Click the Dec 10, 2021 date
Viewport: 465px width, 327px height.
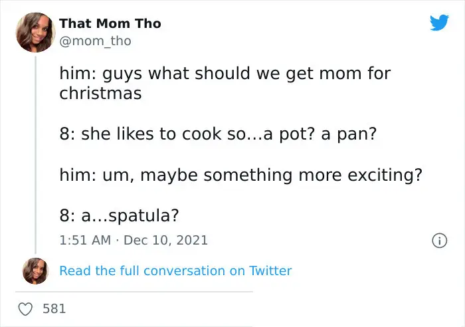(165, 240)
